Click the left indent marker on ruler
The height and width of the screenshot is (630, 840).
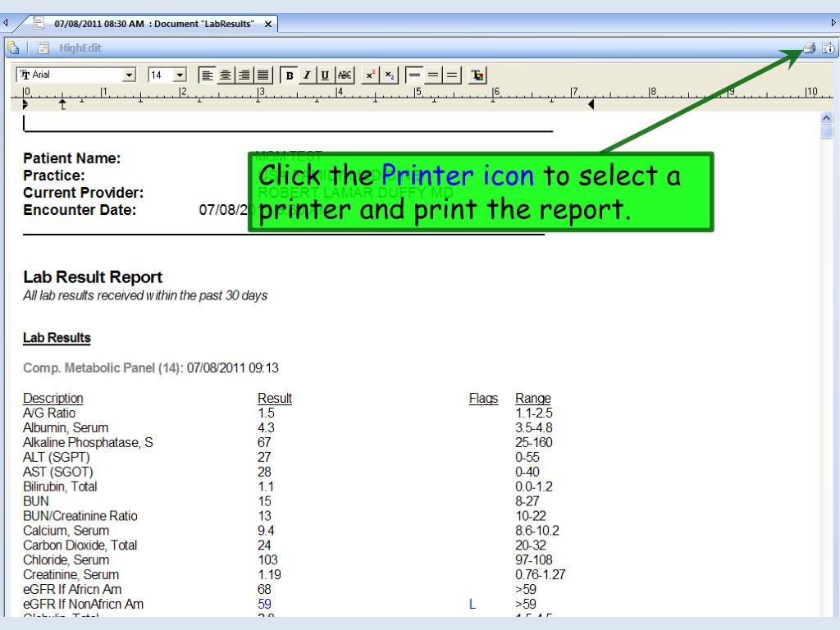coord(25,104)
